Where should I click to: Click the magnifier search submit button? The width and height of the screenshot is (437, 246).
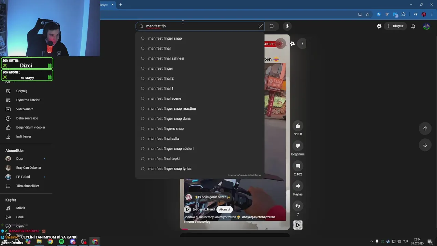[272, 26]
